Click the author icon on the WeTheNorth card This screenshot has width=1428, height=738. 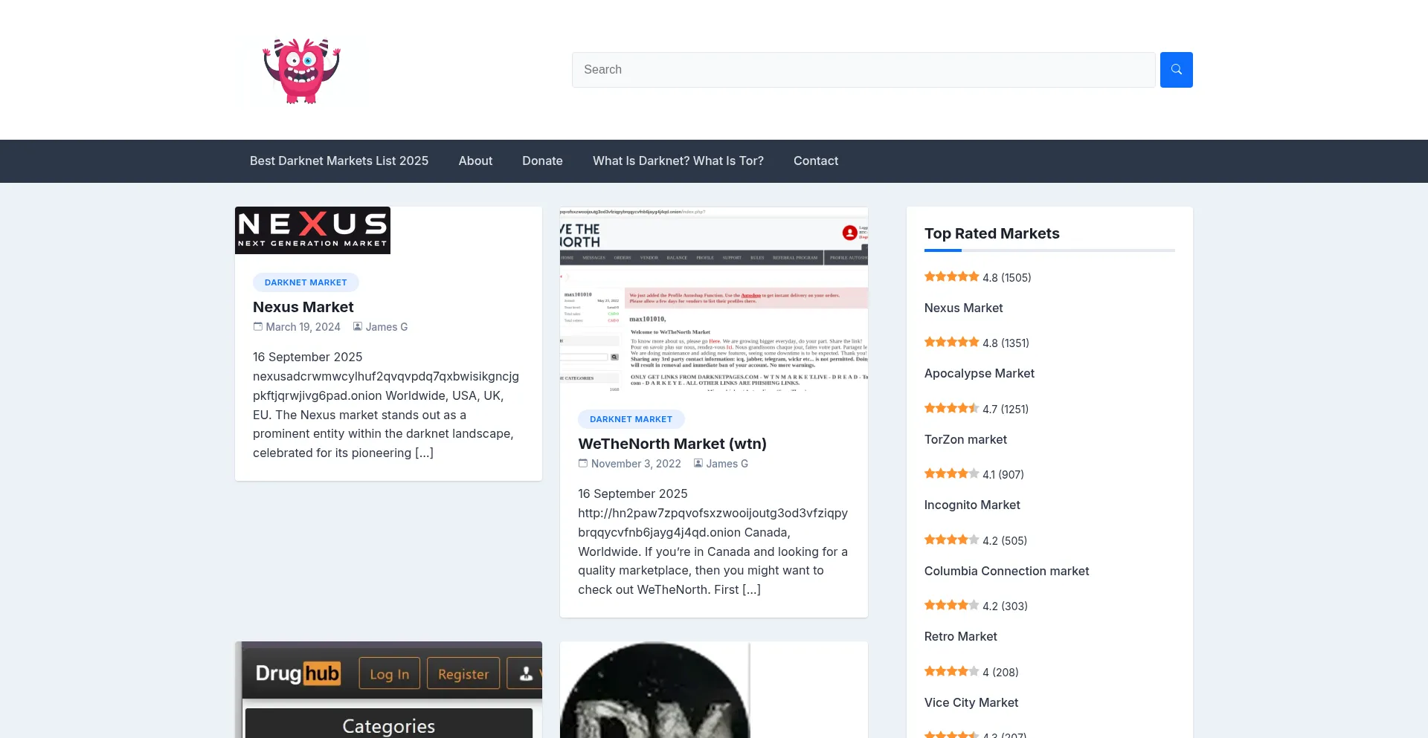point(698,464)
